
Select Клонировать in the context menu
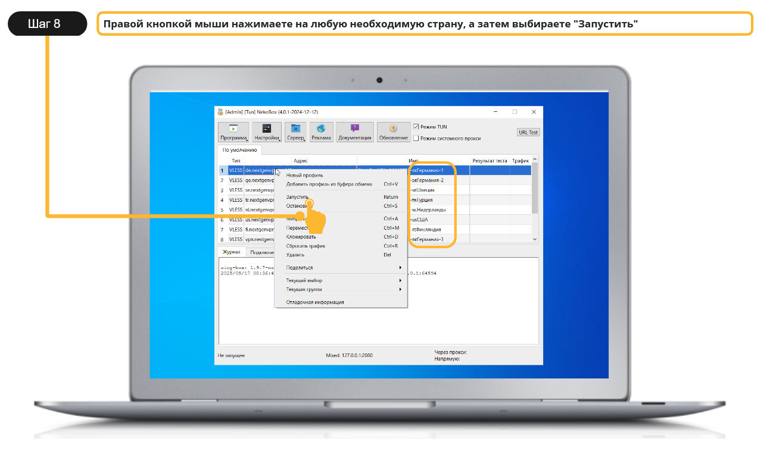[x=341, y=237]
